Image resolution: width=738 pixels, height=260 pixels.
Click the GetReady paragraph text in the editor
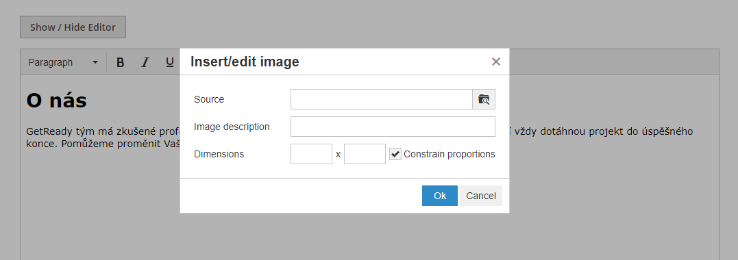[x=103, y=138]
